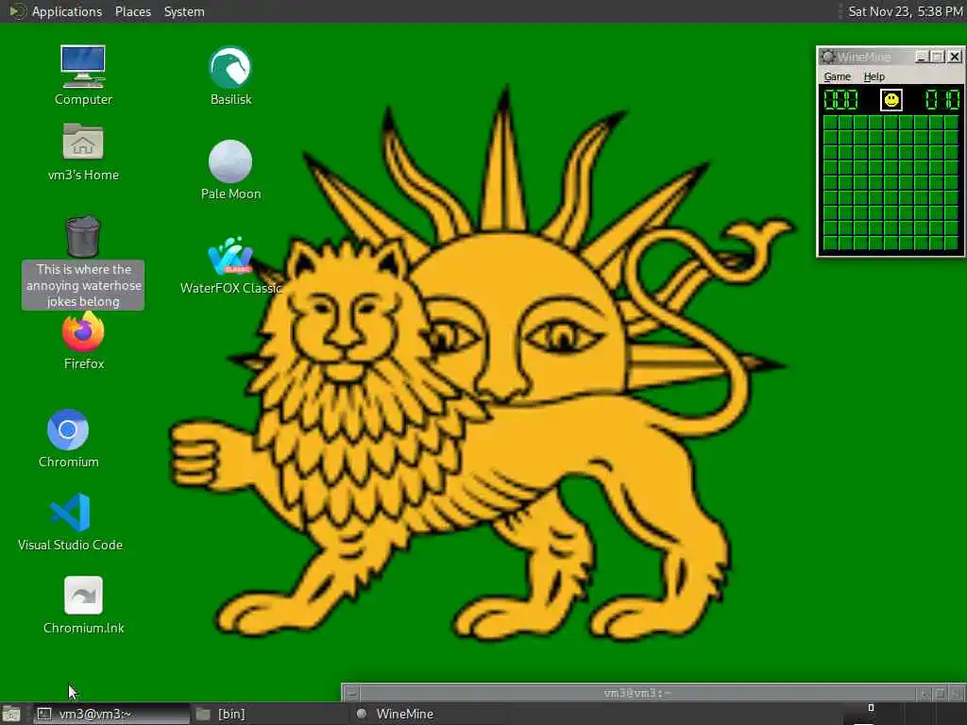Minimize the WineMine window
The height and width of the screenshot is (725, 967).
tap(922, 57)
